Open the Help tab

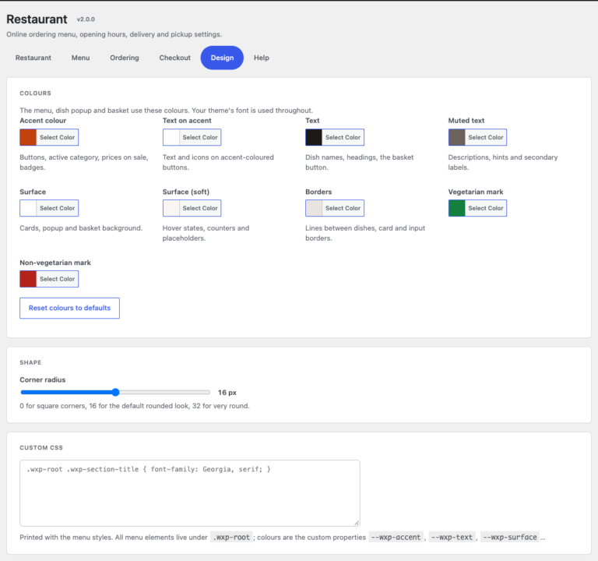pyautogui.click(x=262, y=58)
